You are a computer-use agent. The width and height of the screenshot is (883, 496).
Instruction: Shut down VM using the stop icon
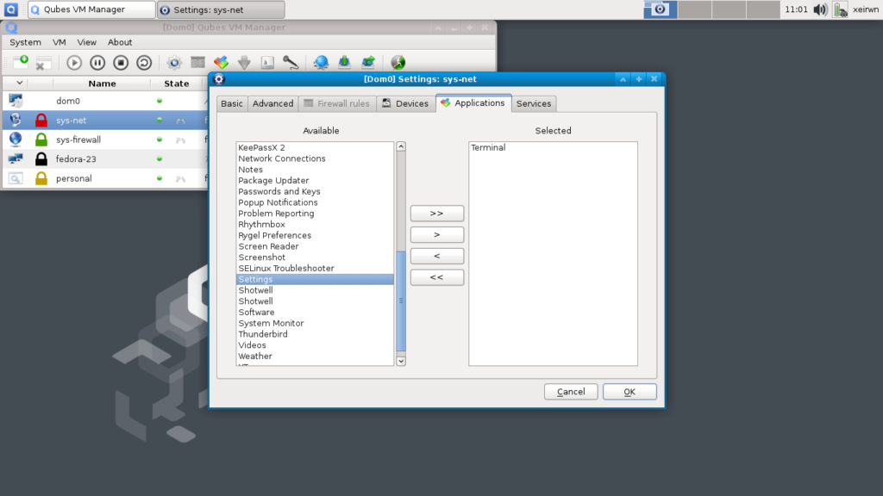tap(121, 62)
